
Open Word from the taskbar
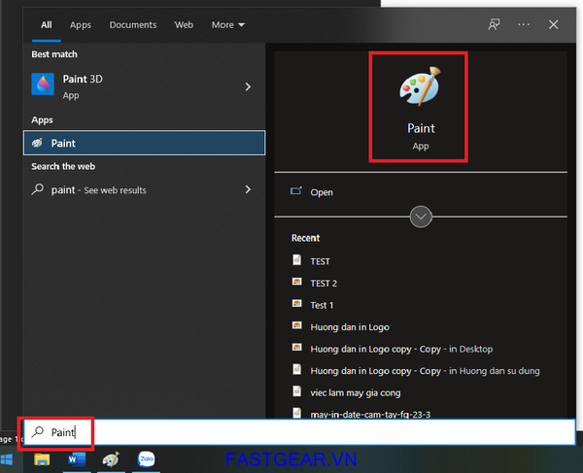(77, 459)
